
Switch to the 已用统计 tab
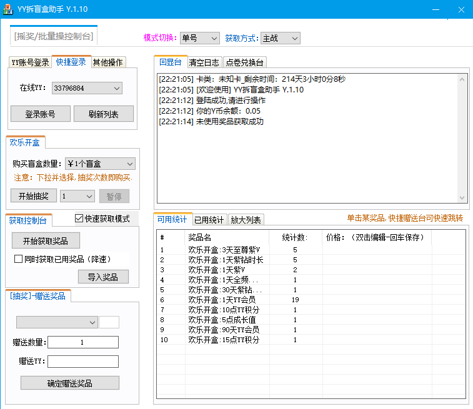pyautogui.click(x=209, y=220)
